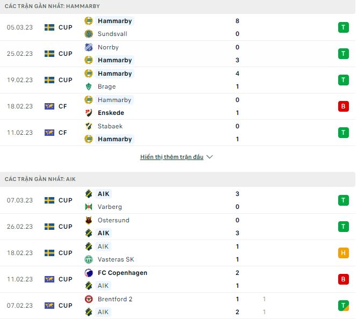
Task: Click the FC Copenhagen crest icon
Action: pos(89,273)
